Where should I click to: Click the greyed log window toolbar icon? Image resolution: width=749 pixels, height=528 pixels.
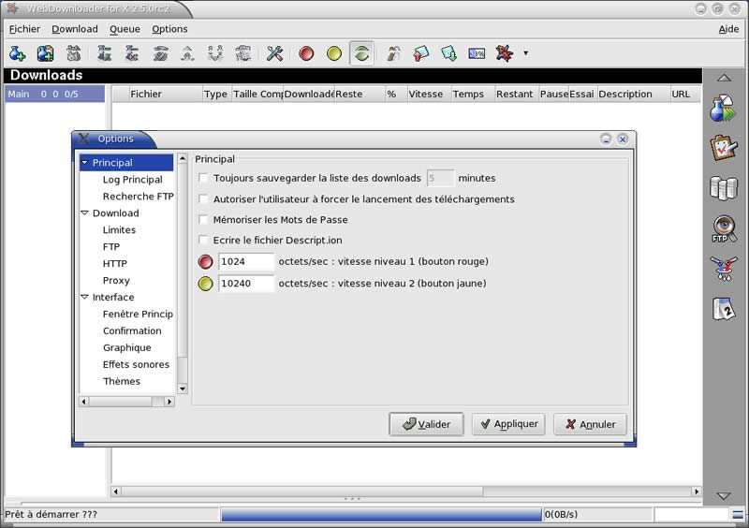click(x=243, y=53)
